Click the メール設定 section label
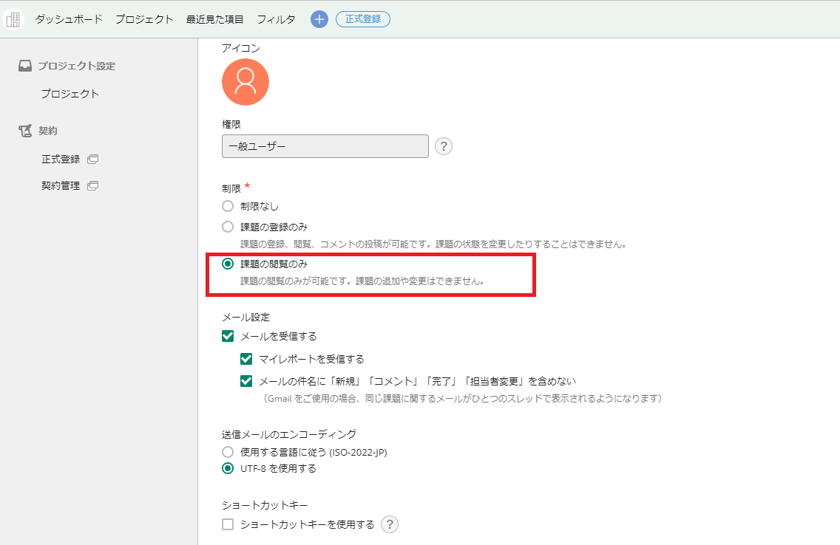The width and height of the screenshot is (840, 545). click(x=246, y=317)
